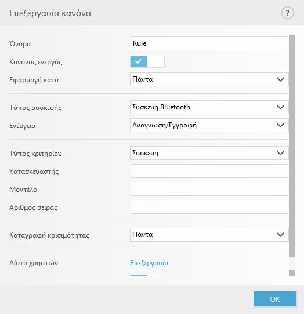Open the Επεξεργασία link for user list
Viewport: 304px width, 314px height.
149,263
